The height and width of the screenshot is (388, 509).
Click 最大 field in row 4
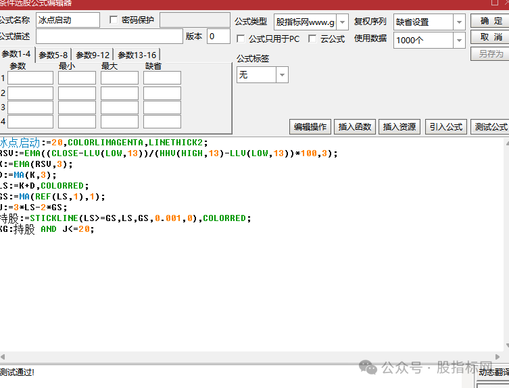click(120, 122)
